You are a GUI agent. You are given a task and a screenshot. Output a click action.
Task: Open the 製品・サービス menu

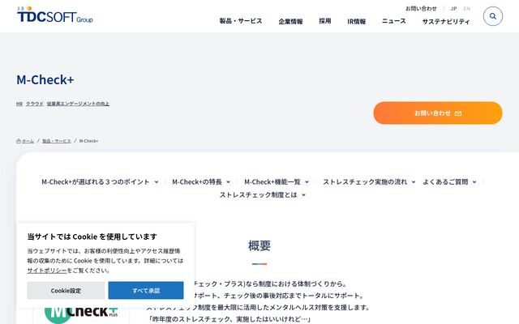coord(241,21)
